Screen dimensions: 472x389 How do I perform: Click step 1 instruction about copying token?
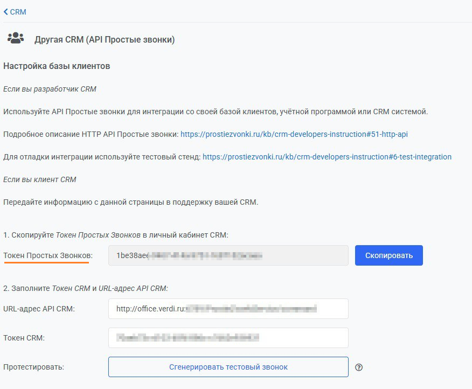pyautogui.click(x=116, y=235)
